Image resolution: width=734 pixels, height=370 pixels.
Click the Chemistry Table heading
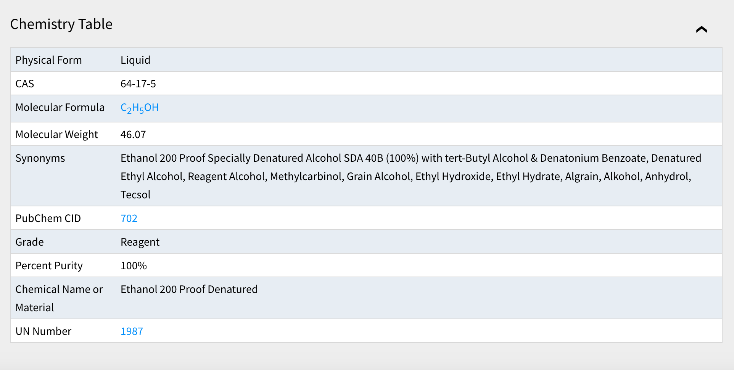click(x=61, y=24)
